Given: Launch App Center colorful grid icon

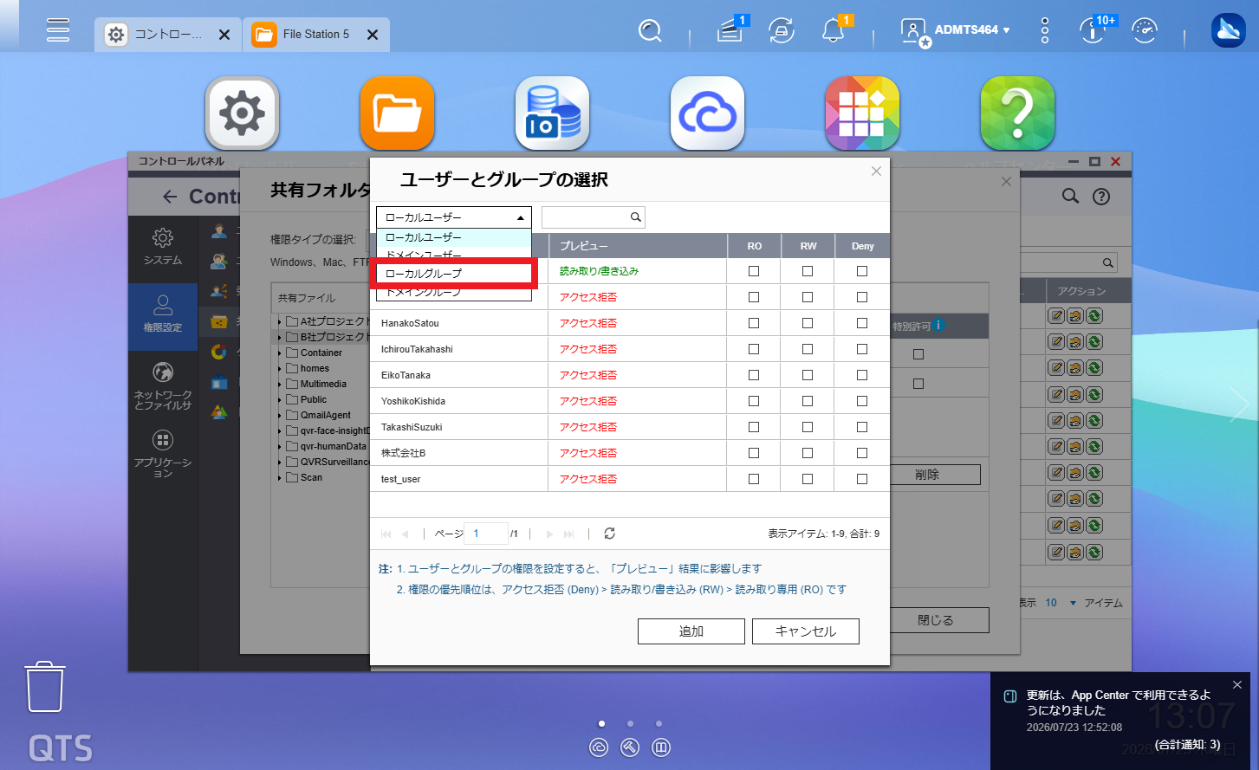Looking at the screenshot, I should [x=862, y=113].
